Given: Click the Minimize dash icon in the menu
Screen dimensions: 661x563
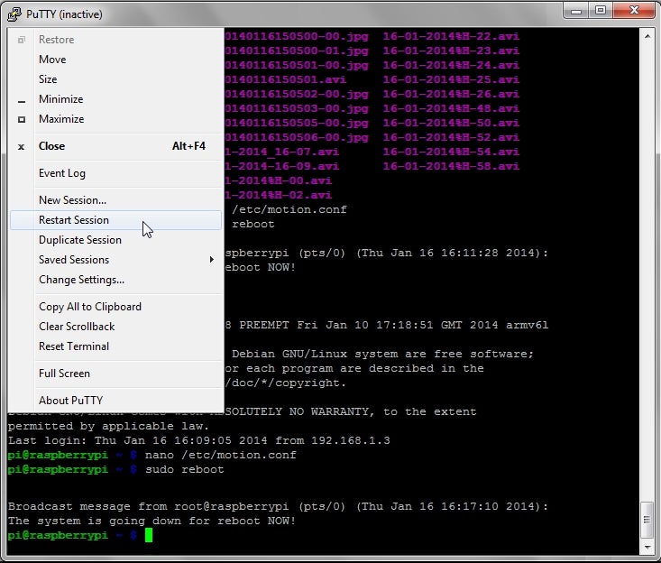Looking at the screenshot, I should tap(22, 101).
